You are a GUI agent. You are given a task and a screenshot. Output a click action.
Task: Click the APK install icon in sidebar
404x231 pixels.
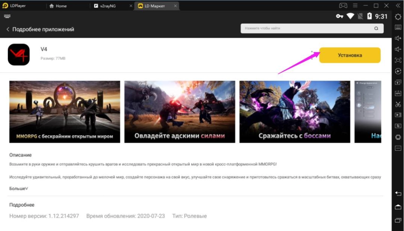pos(398,93)
